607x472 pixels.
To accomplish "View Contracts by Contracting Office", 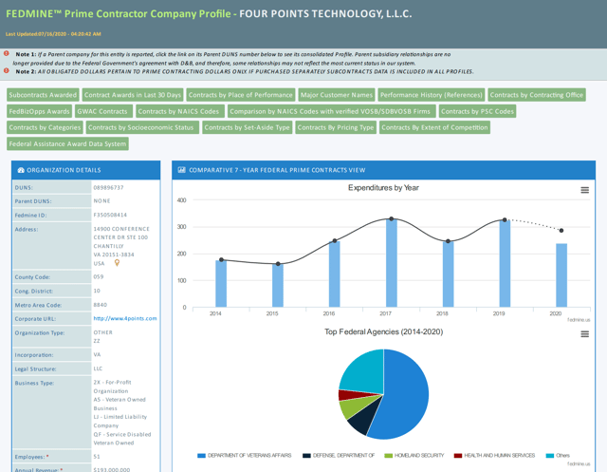I will coord(537,95).
